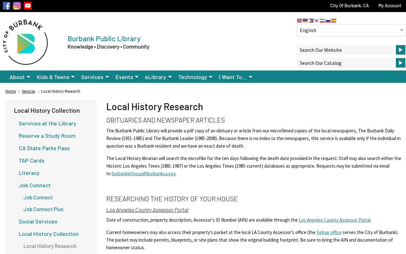
Task: Click the Burbank Public Library title
Action: (x=104, y=39)
